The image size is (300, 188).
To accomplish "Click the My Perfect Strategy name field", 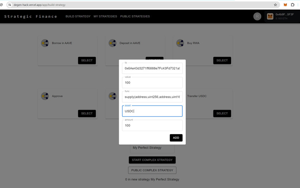I will (152, 148).
